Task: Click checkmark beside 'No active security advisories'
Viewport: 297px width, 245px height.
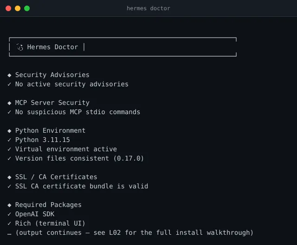Action: (x=9, y=84)
